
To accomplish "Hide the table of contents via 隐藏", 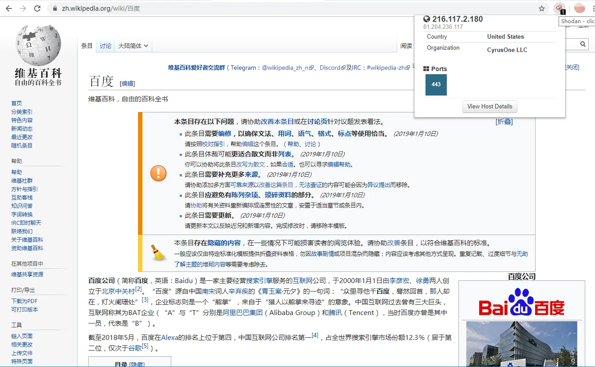I will tap(137, 364).
